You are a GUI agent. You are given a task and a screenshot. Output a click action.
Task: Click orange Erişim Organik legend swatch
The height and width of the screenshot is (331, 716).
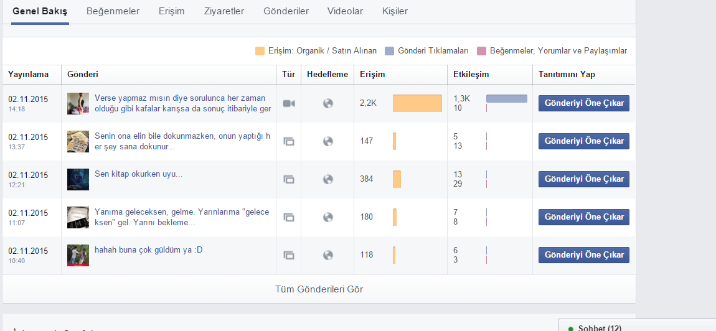click(260, 50)
